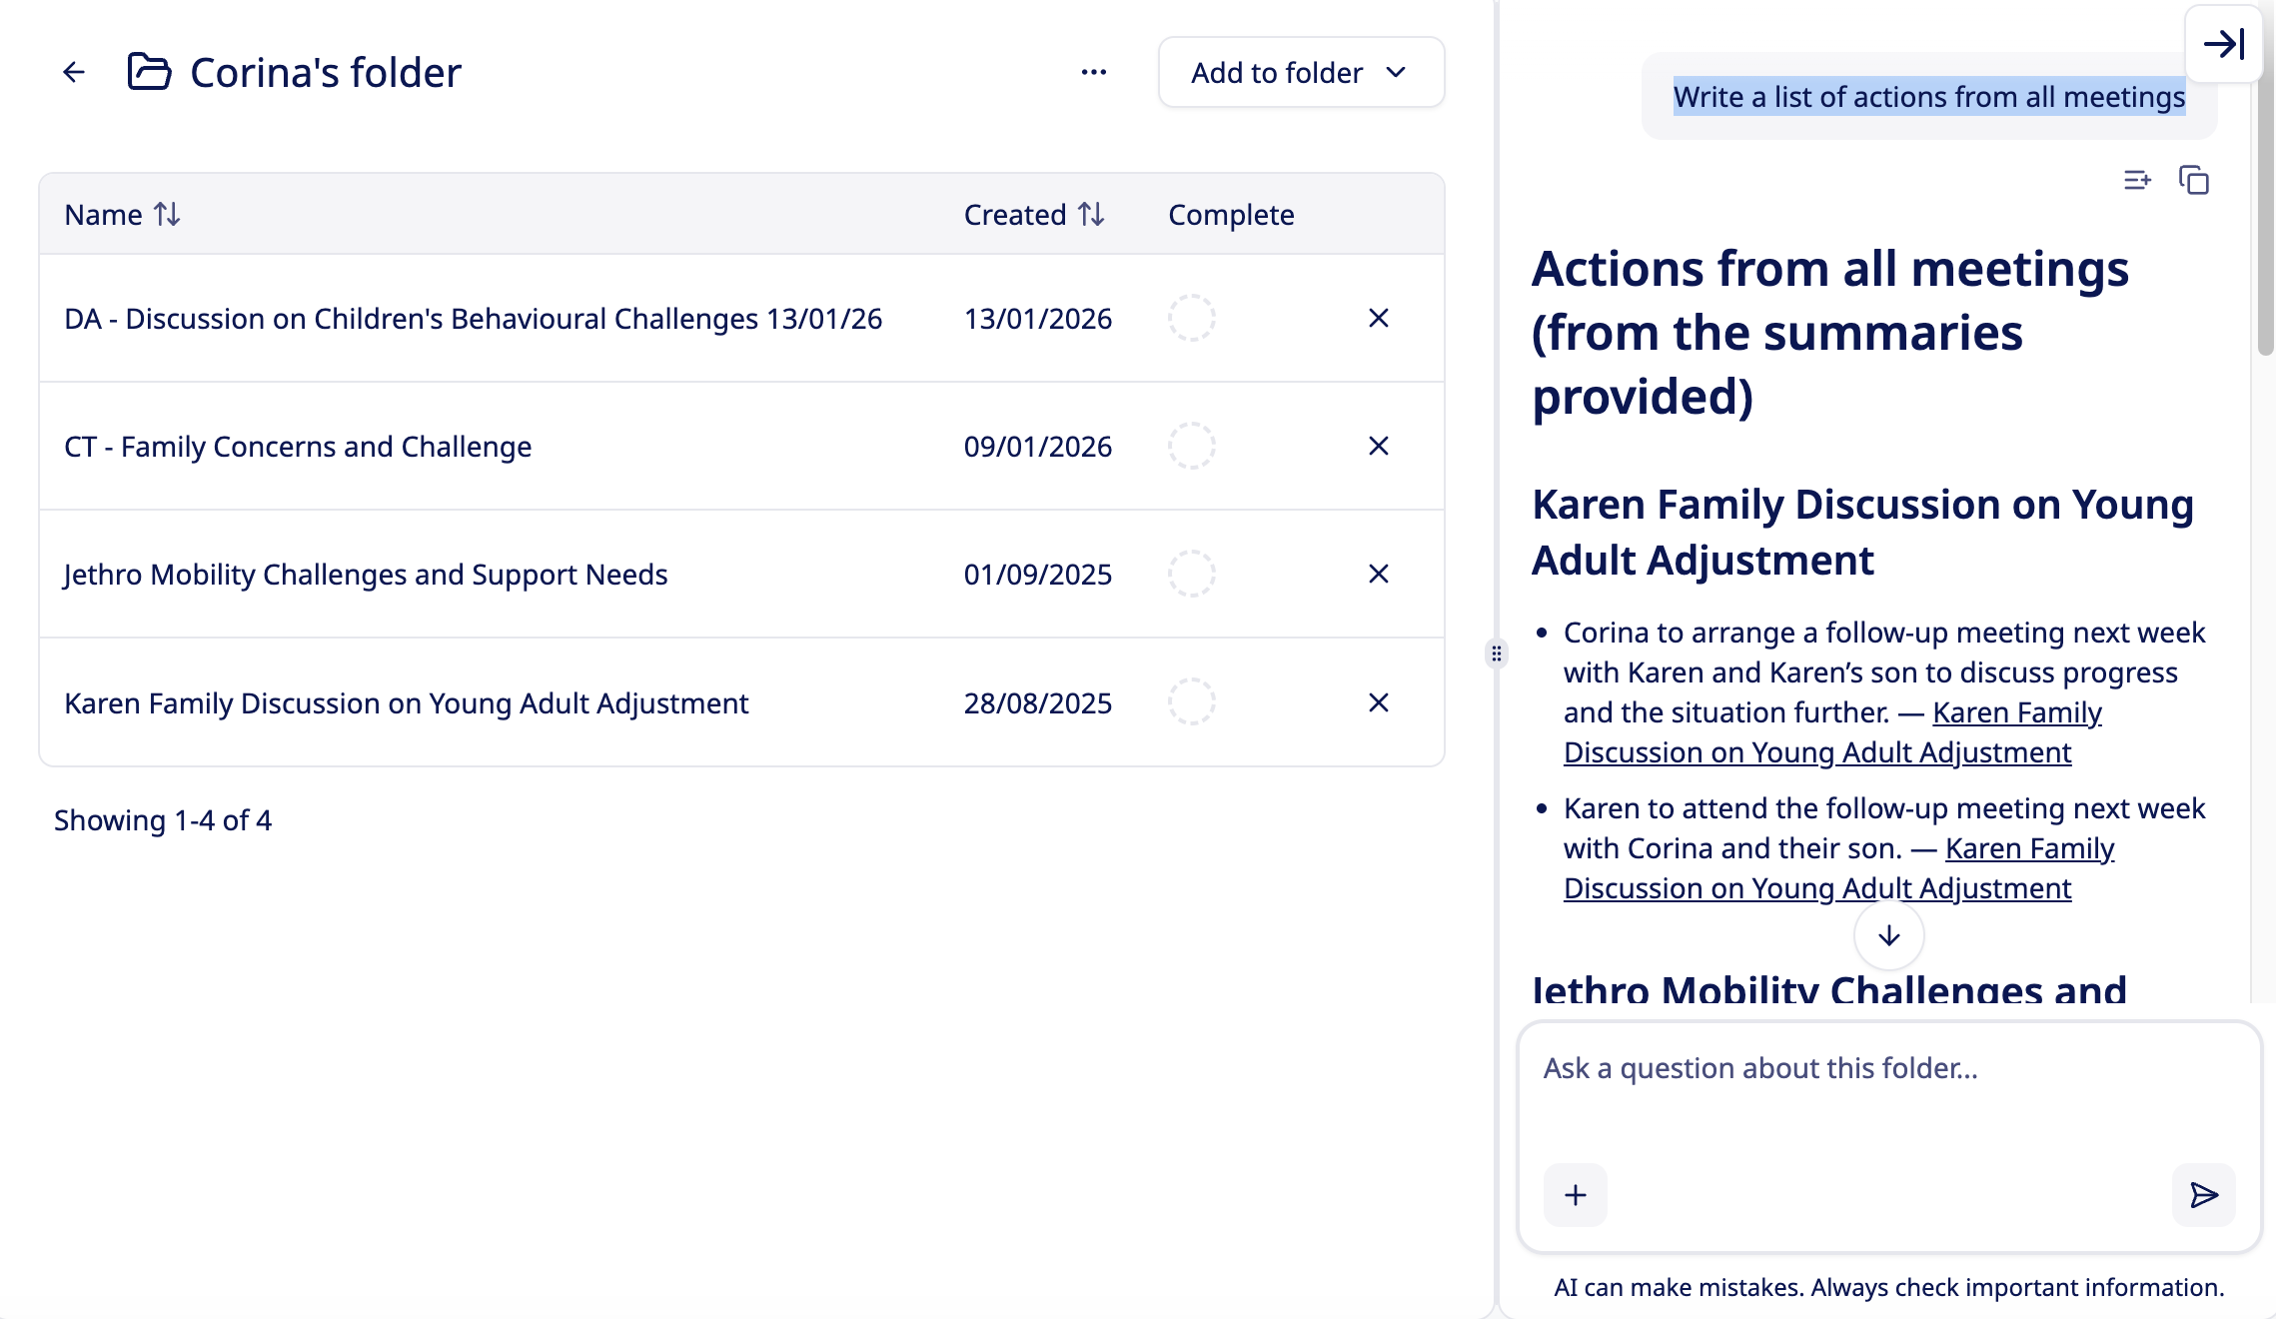Mark DA Discussion meeting as complete

click(x=1192, y=319)
